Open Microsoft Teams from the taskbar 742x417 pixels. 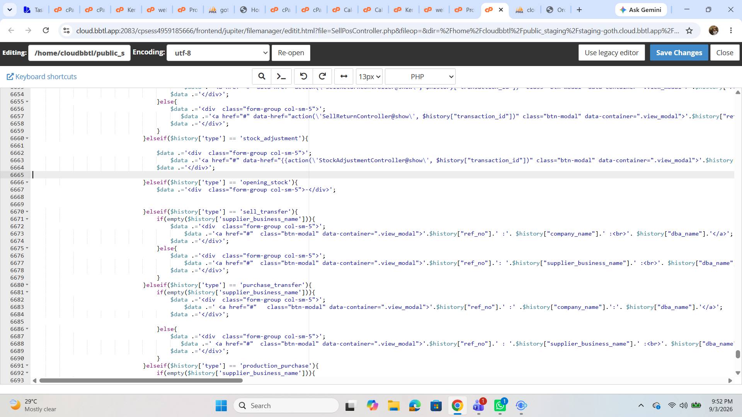point(478,405)
